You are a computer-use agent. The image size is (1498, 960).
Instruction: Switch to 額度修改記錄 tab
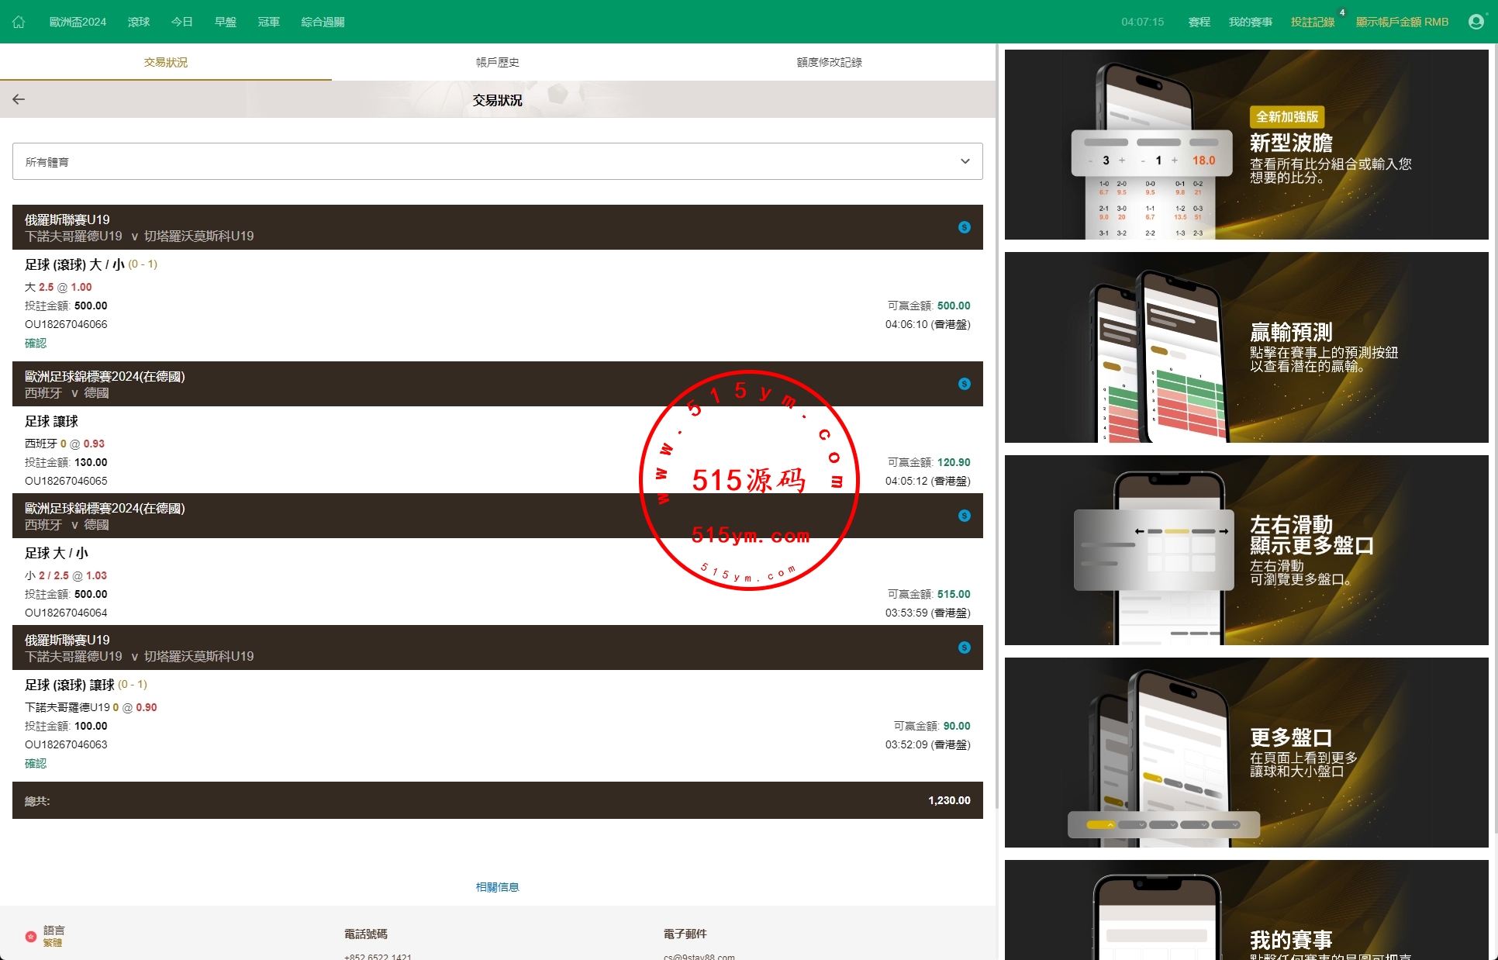click(x=829, y=62)
